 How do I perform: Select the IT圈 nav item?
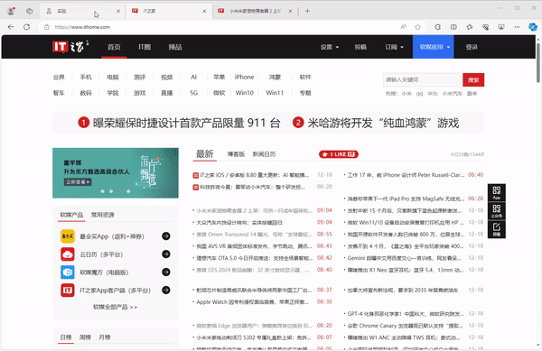(x=145, y=47)
